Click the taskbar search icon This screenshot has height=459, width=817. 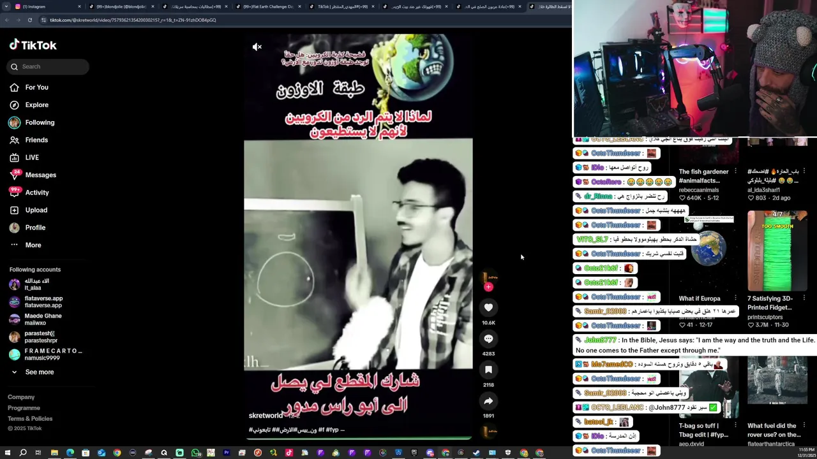pyautogui.click(x=23, y=453)
